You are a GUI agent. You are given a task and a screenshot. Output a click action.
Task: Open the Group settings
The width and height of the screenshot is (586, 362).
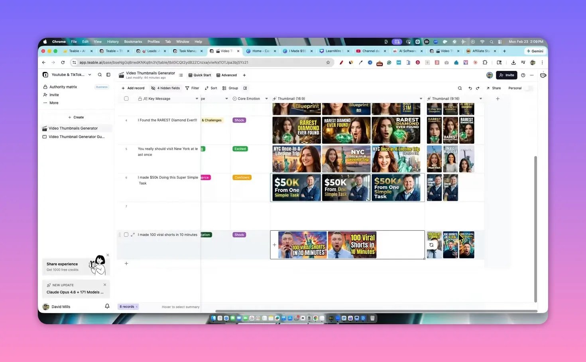click(231, 88)
